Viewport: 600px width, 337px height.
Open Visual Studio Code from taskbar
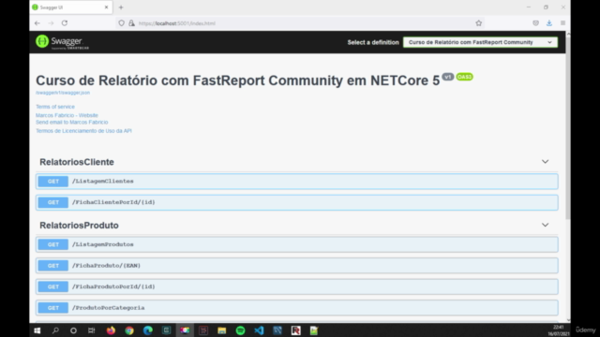[259, 330]
